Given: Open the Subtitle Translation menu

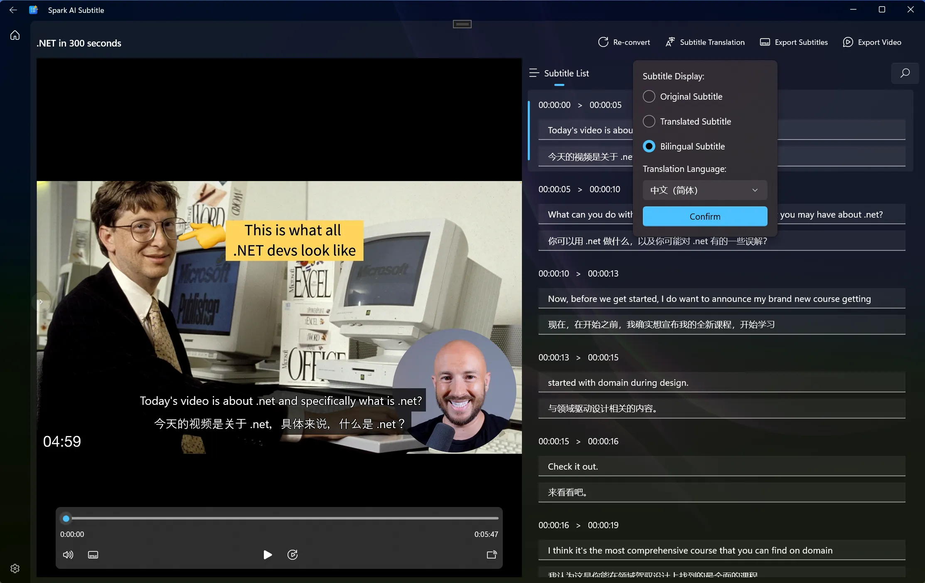Looking at the screenshot, I should [705, 42].
